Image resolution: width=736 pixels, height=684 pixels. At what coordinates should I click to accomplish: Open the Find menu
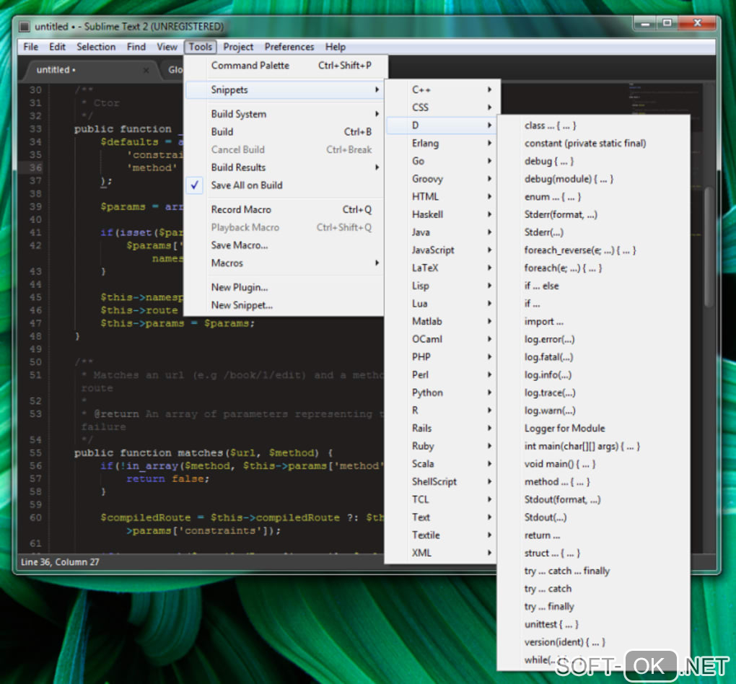pyautogui.click(x=136, y=47)
